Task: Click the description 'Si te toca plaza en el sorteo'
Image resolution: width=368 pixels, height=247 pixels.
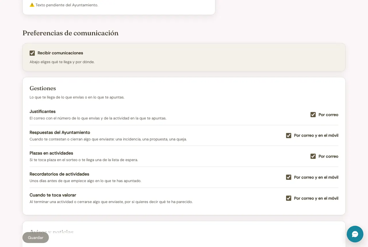Action: click(84, 160)
